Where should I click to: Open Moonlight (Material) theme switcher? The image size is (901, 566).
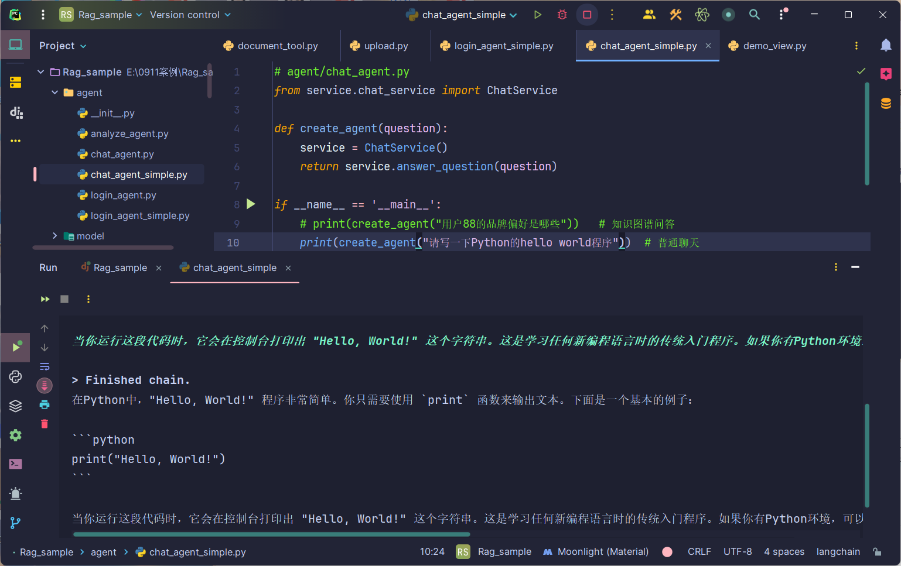pyautogui.click(x=596, y=552)
